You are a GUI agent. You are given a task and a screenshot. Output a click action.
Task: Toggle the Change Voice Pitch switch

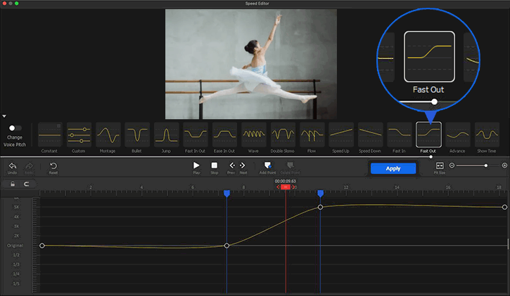coord(15,128)
